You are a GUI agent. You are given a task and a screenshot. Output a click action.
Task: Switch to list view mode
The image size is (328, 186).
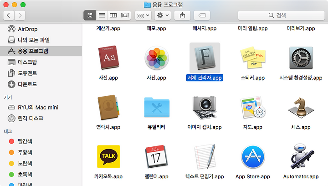[x=102, y=15]
